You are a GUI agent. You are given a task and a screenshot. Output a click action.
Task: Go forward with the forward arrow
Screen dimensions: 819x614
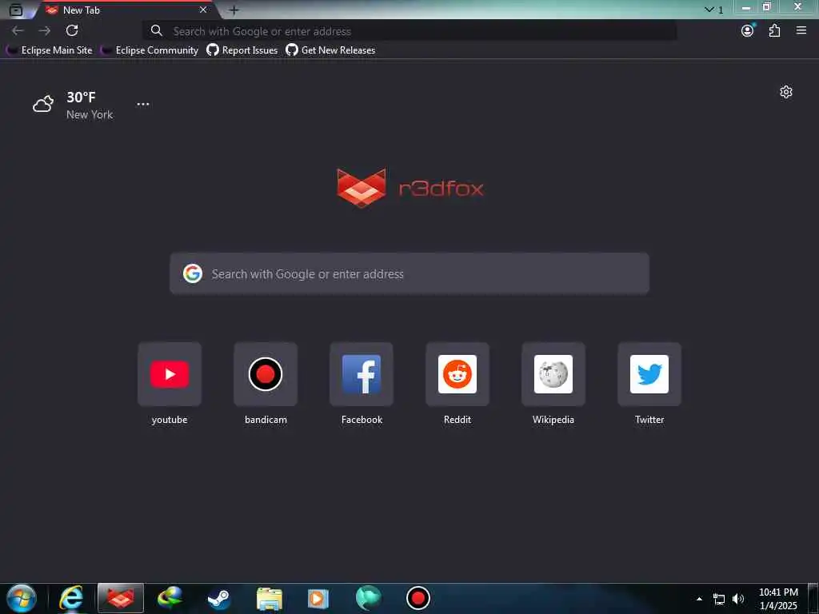pyautogui.click(x=45, y=31)
